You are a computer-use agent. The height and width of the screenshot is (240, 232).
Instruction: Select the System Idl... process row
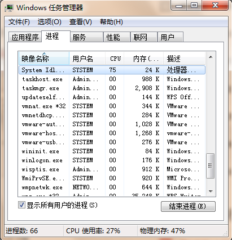(x=112, y=70)
